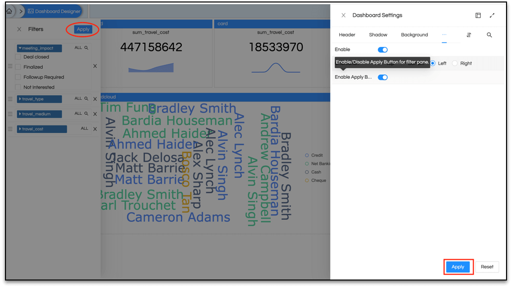Select the Right position radio

[x=455, y=63]
